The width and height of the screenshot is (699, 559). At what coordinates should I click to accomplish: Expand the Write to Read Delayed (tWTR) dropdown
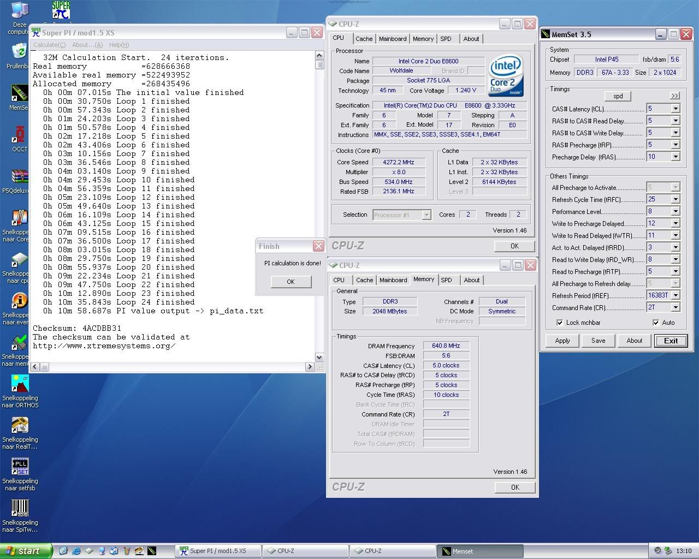coord(676,235)
